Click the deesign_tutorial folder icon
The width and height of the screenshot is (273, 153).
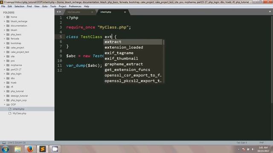click(8, 96)
